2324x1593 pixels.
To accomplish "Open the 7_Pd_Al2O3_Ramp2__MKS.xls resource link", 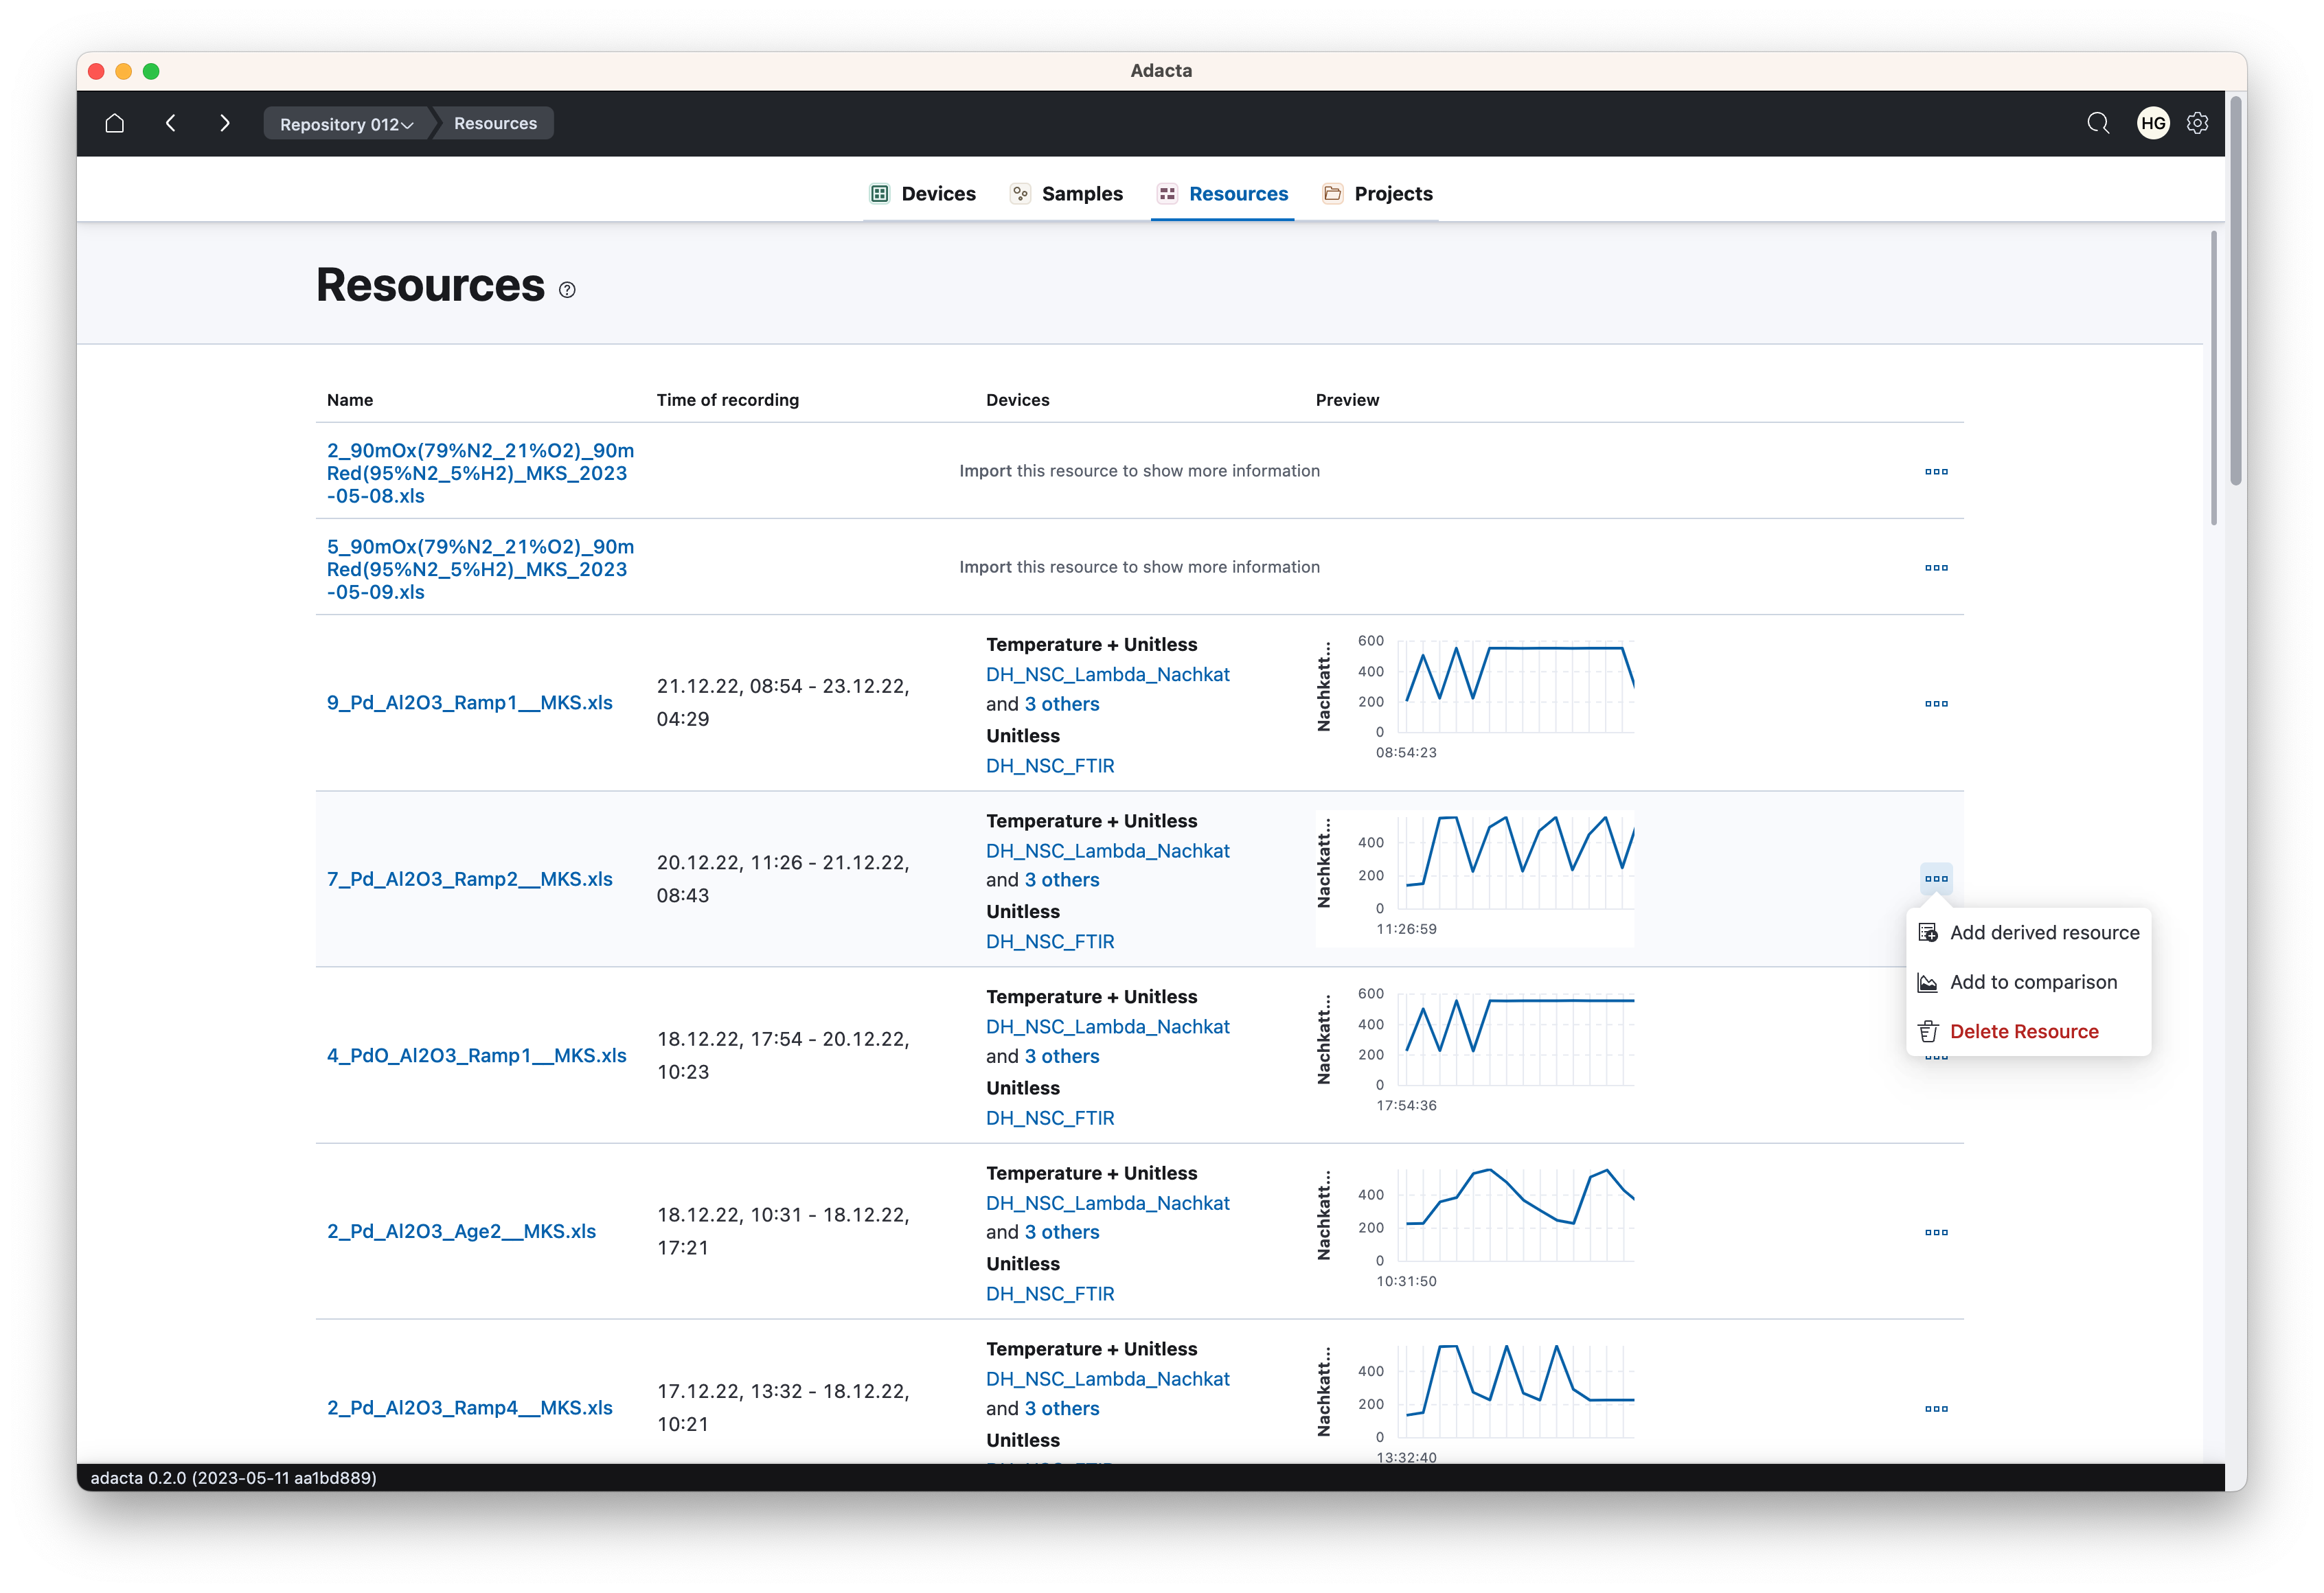I will pos(469,879).
